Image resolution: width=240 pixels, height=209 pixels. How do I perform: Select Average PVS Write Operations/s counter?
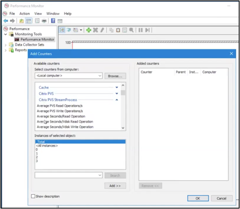pyautogui.click(x=60, y=111)
